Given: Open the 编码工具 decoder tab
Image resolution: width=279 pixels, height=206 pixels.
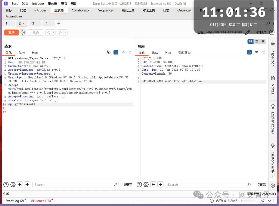Looking at the screenshot, I should pyautogui.click(x=128, y=10).
